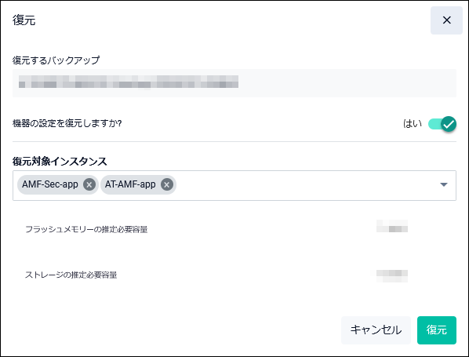Click the 復元 dialog title

tap(24, 20)
